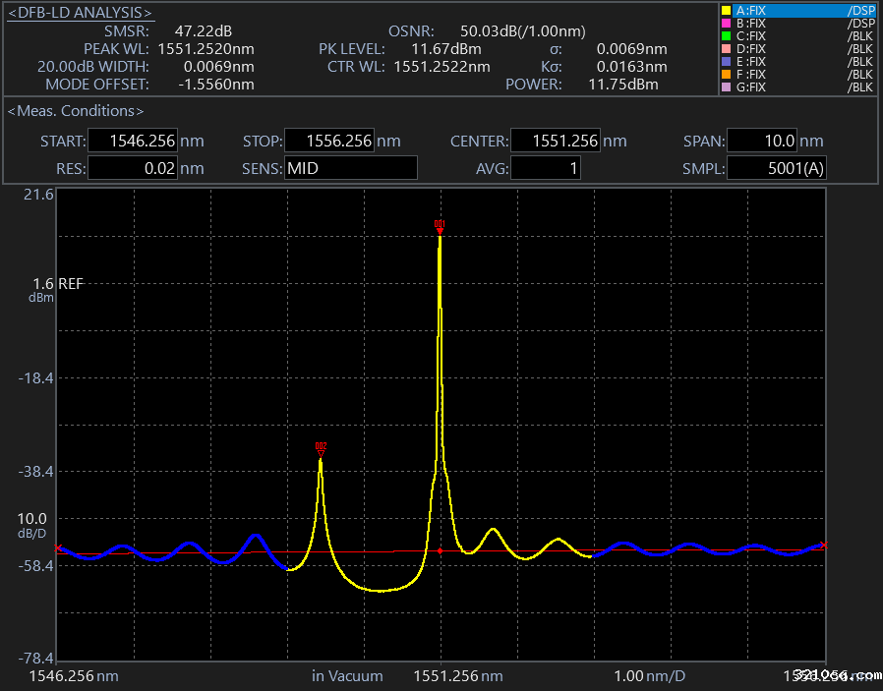Click the CENTER wavelength field
This screenshot has height=691, width=883.
point(556,141)
